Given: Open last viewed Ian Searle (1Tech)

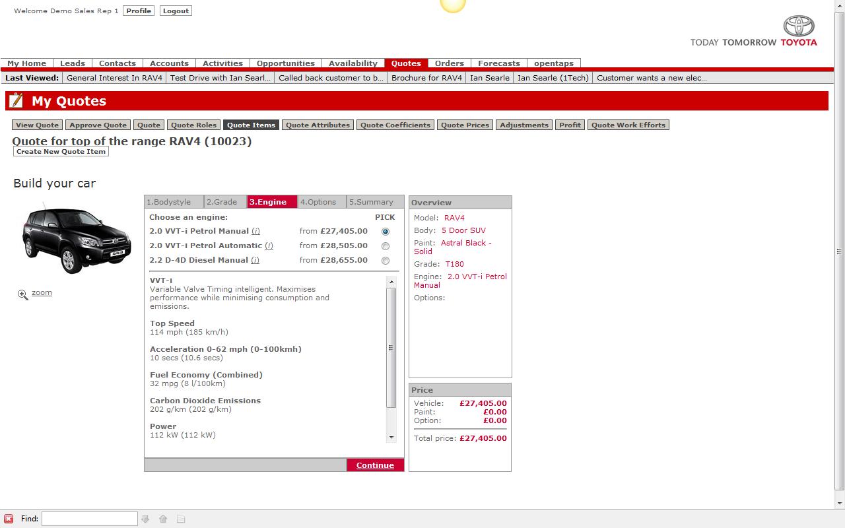Looking at the screenshot, I should [553, 77].
